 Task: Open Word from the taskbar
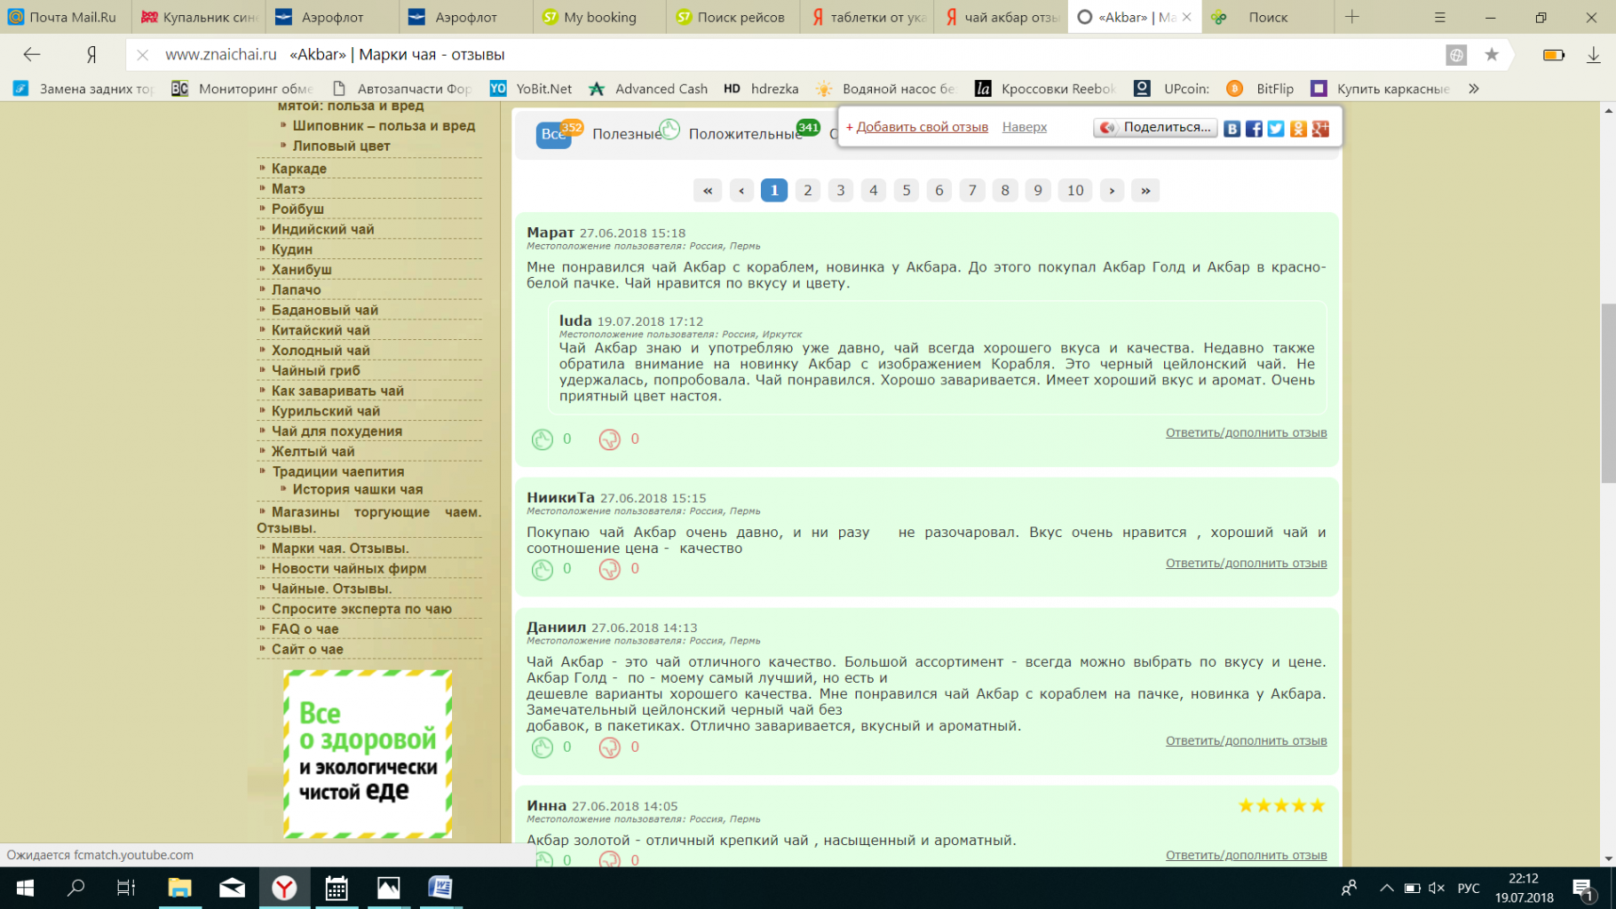pos(440,888)
